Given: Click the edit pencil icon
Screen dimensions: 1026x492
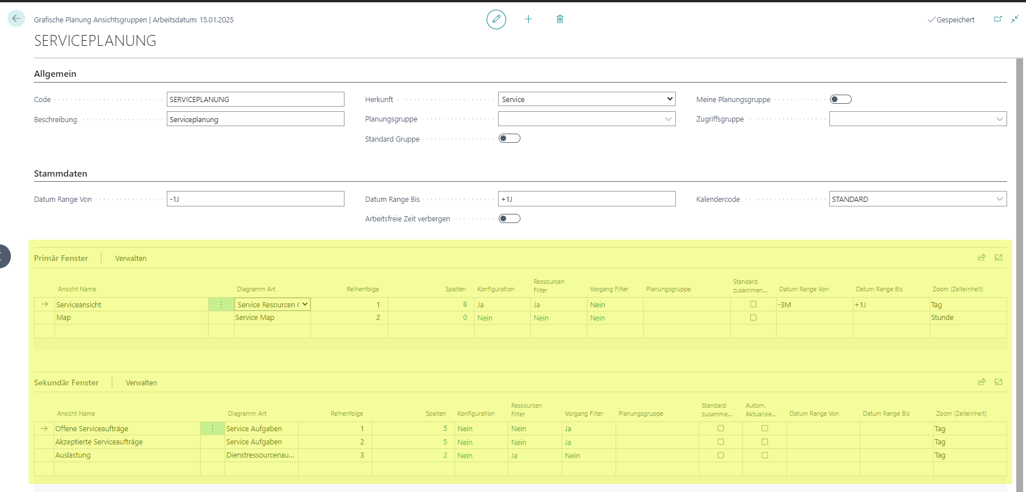Looking at the screenshot, I should 496,19.
